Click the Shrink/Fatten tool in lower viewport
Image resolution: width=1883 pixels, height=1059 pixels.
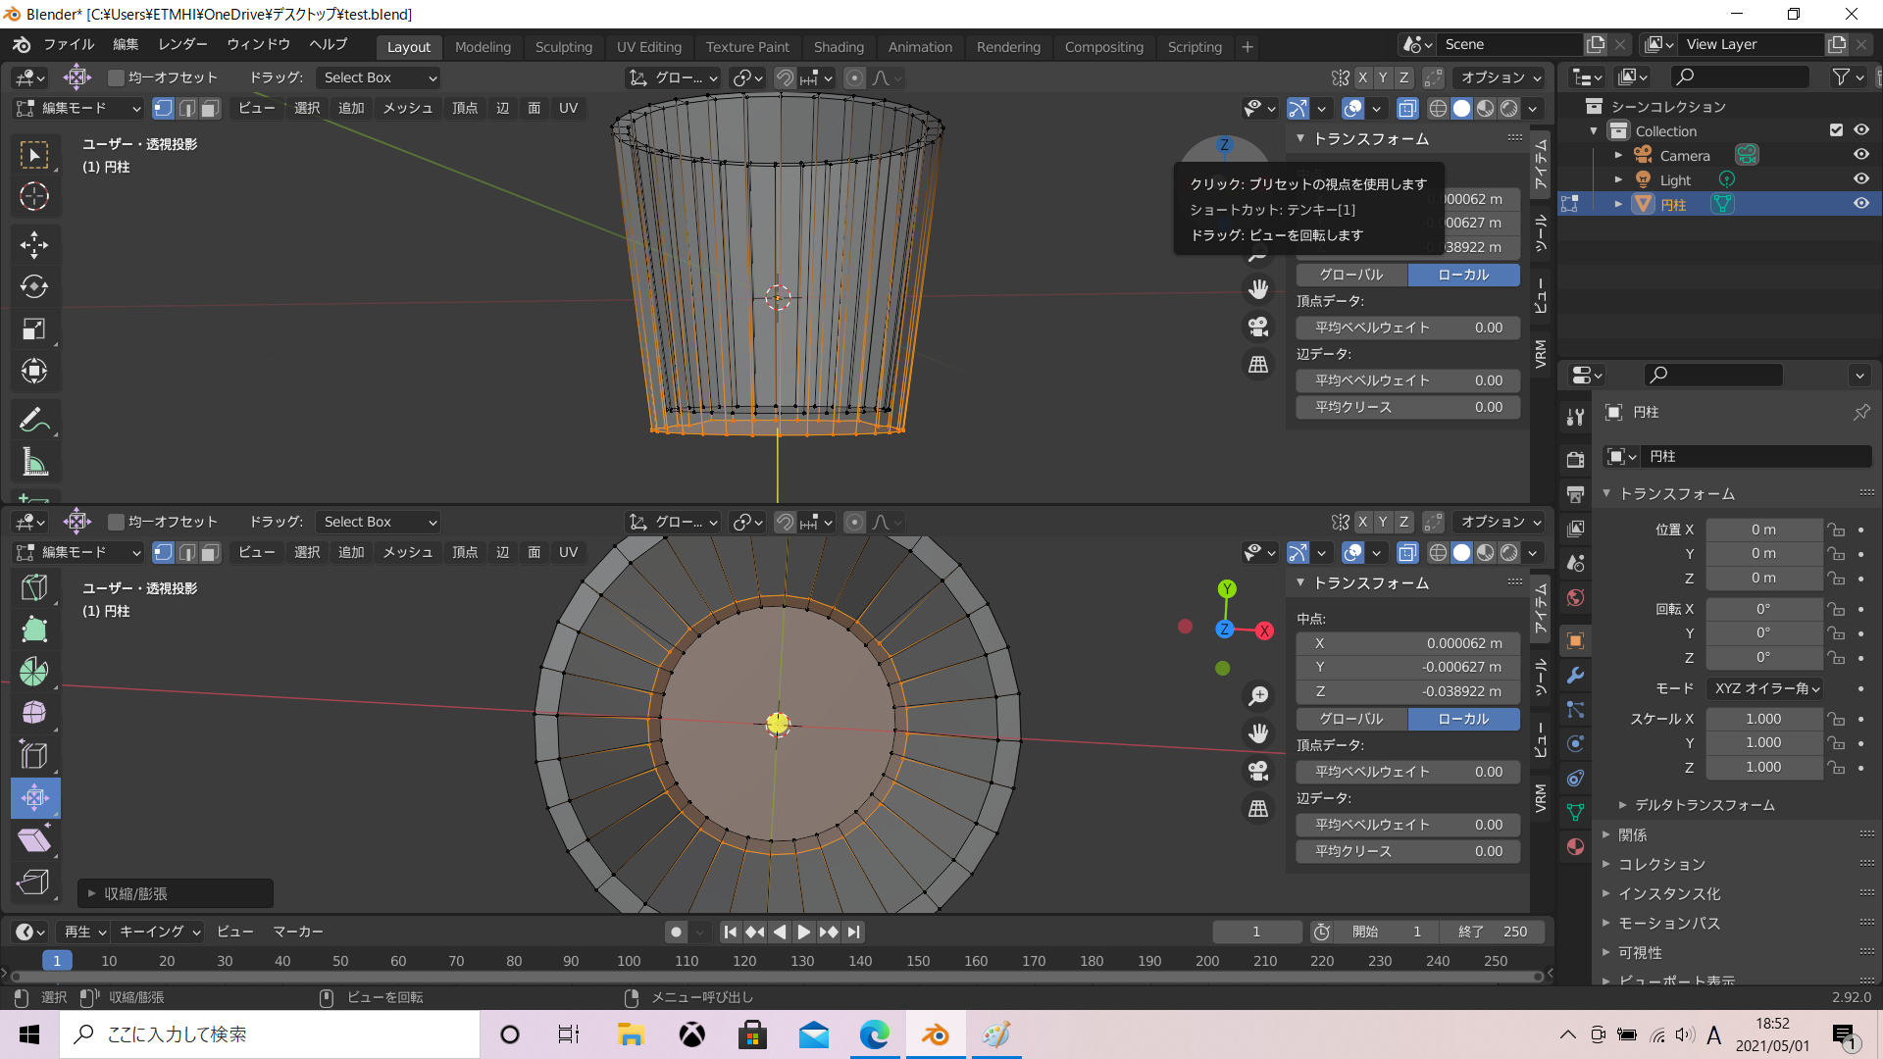point(34,797)
